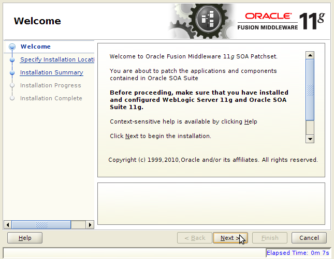This screenshot has height=259, width=334.
Task: Click the welcome text vertical scrollbar thumb
Action: click(310, 90)
